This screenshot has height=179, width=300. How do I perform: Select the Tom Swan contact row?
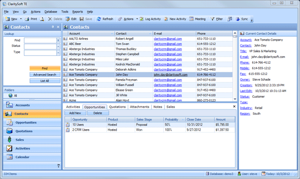[x=148, y=44]
